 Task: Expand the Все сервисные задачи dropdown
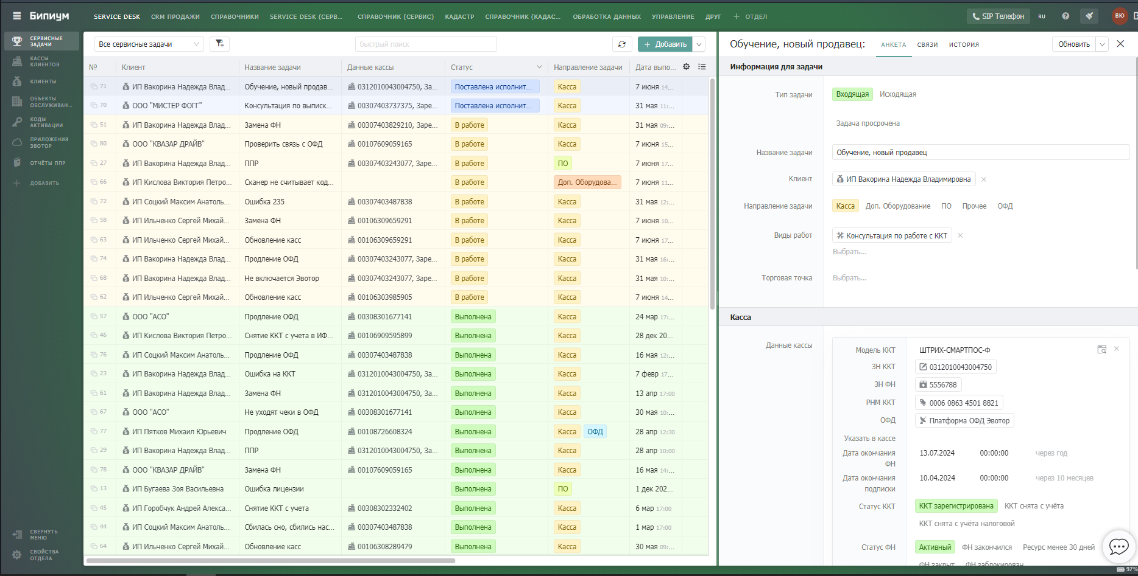tap(149, 44)
